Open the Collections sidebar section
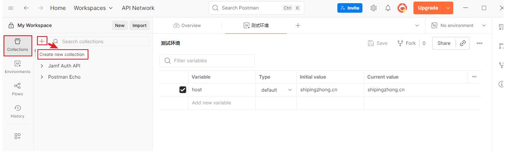This screenshot has height=156, width=515. point(18,45)
